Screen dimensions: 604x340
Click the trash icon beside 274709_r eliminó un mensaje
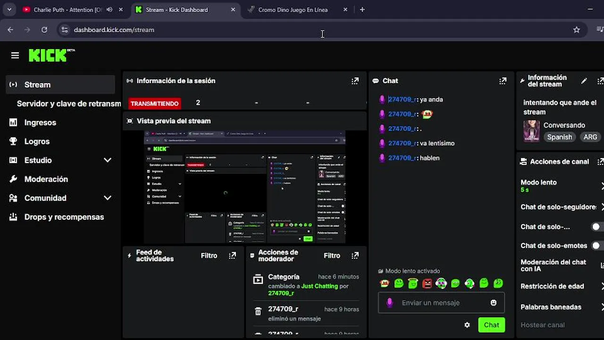258,311
